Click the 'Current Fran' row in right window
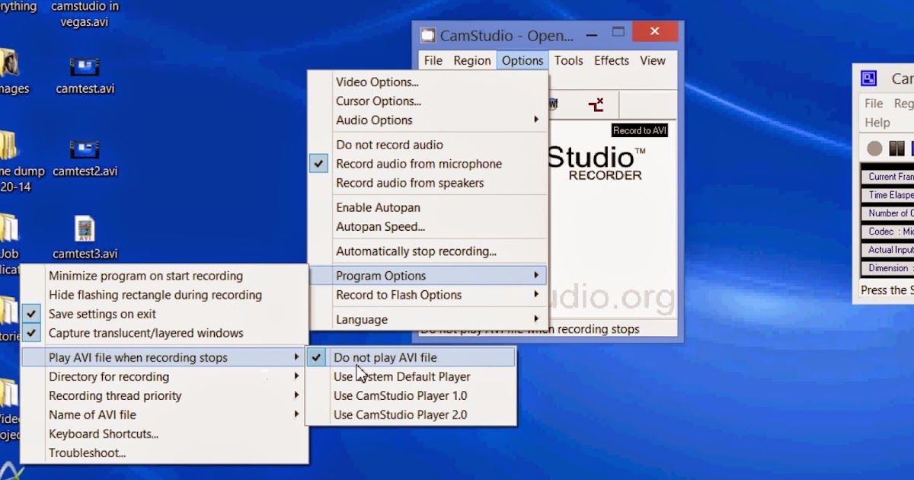The height and width of the screenshot is (480, 914). click(x=888, y=177)
